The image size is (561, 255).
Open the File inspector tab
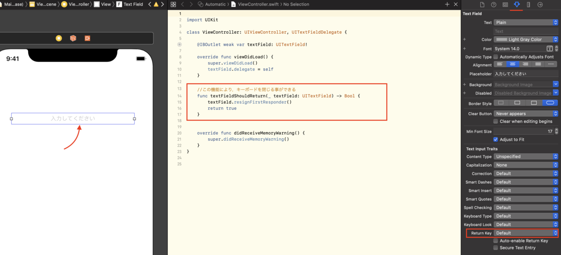pyautogui.click(x=482, y=4)
